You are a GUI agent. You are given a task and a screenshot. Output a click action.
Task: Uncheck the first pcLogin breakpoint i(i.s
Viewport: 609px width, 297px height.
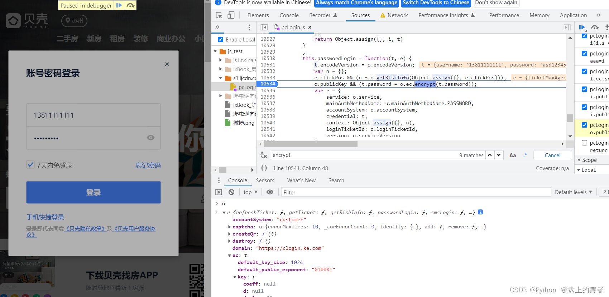[x=584, y=36]
